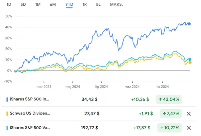
Task: Choose the 1R one-year tab
Action: point(84,4)
